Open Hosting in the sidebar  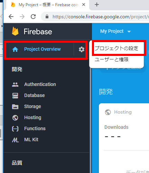(x=33, y=118)
